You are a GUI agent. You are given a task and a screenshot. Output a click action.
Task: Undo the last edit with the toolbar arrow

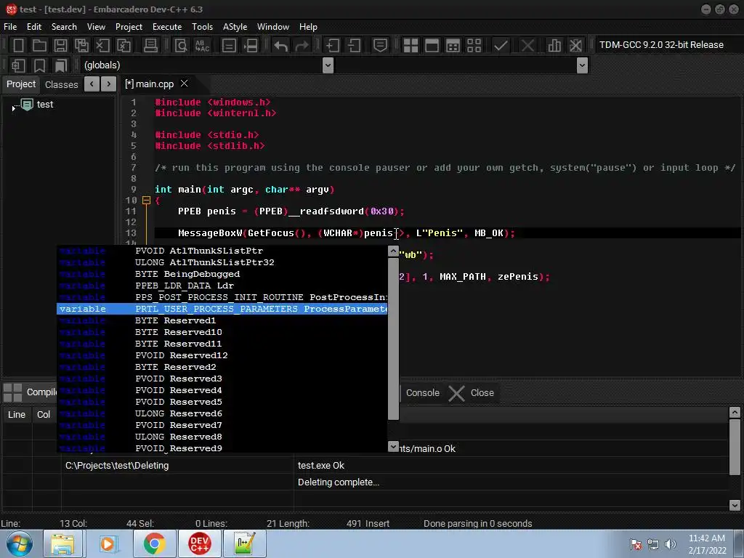pyautogui.click(x=281, y=46)
